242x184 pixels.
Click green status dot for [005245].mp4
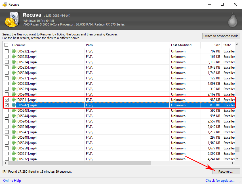click(14, 121)
